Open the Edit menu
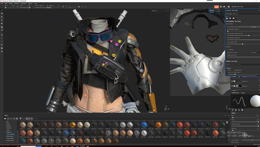The height and width of the screenshot is (147, 260). pos(6,3)
